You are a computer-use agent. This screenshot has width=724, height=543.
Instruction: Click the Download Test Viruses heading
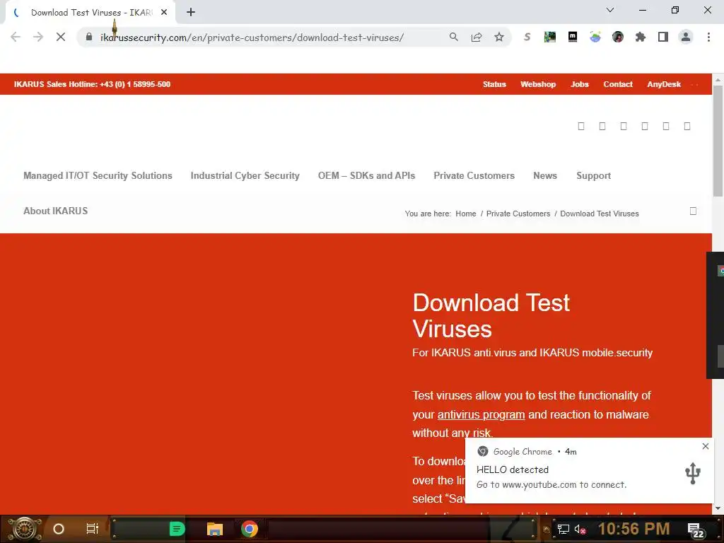pos(491,316)
